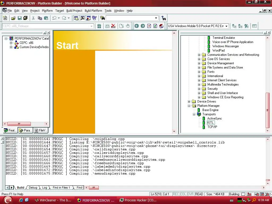The width and height of the screenshot is (272, 204).
Task: Collapse the PERFORMACENOW Catalog root node
Action: pyautogui.click(x=6, y=39)
